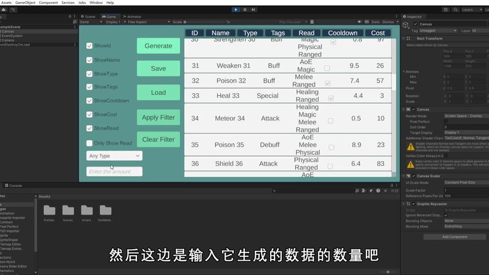Screen dimensions: 489x275
Task: Click the shader channels warning icon
Action: click(410, 146)
